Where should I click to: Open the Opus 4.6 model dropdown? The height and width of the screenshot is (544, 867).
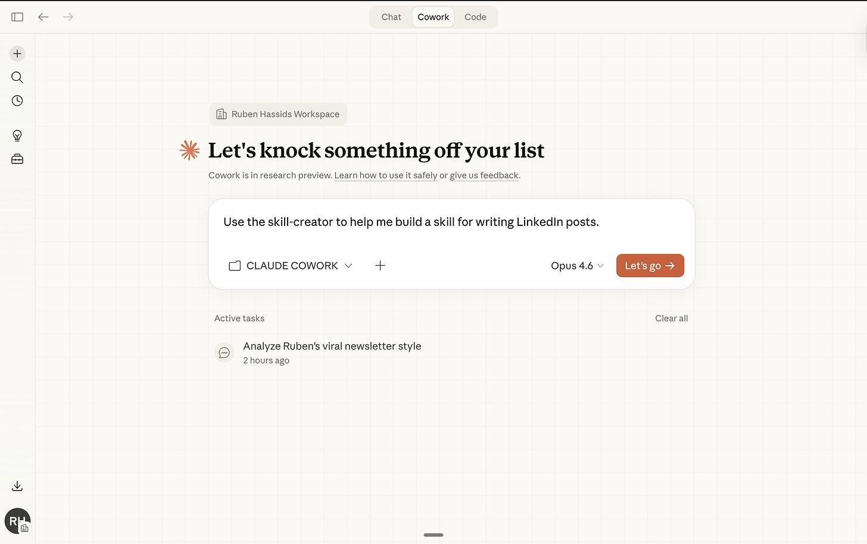pos(577,266)
